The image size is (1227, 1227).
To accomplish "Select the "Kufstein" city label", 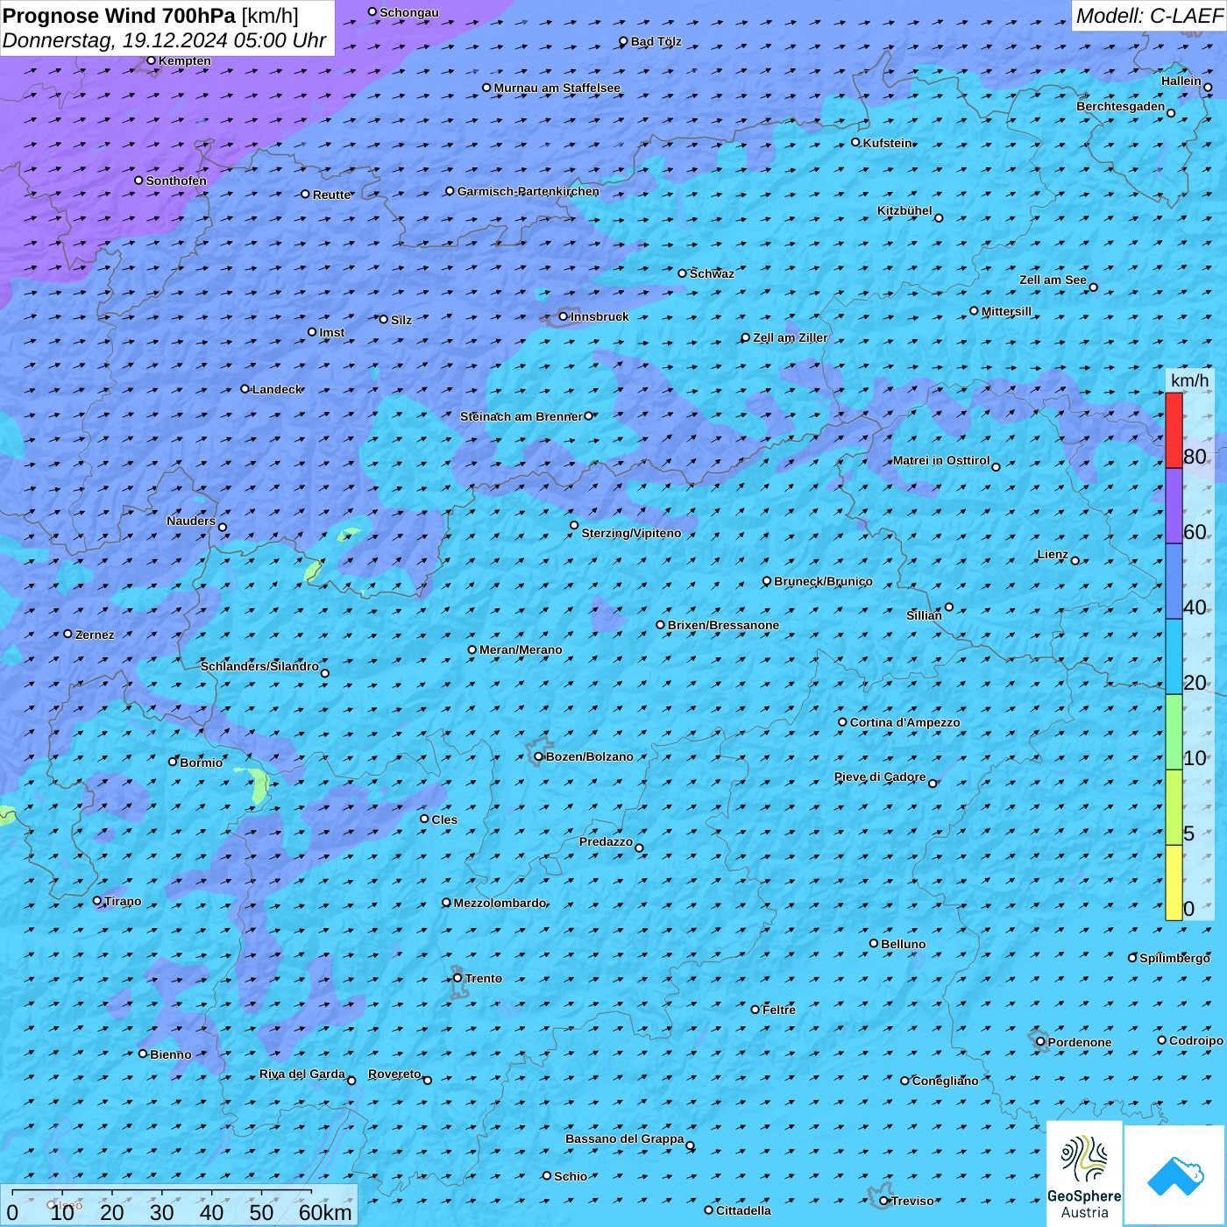I will (887, 143).
